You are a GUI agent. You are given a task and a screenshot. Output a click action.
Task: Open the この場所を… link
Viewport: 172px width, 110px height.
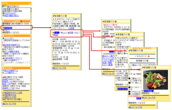(x=11, y=73)
